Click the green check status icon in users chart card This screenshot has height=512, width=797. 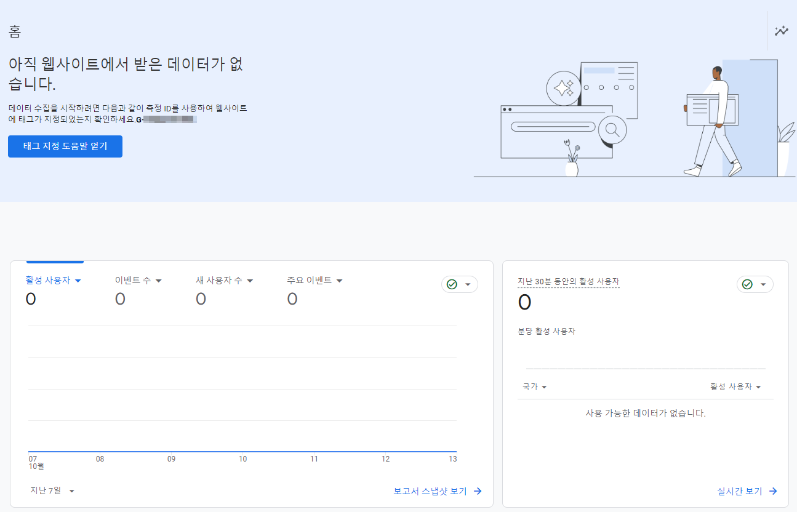click(x=452, y=284)
